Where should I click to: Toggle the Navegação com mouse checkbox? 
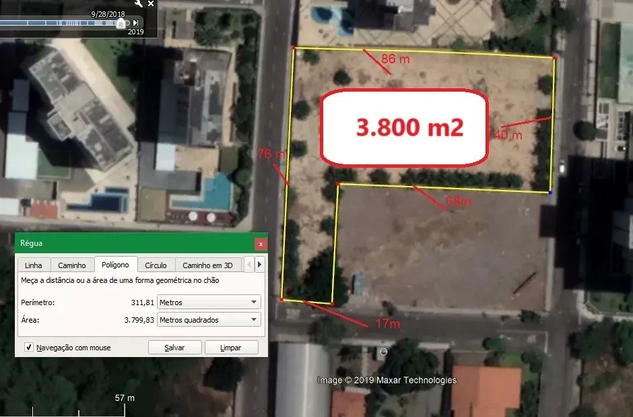tap(29, 347)
